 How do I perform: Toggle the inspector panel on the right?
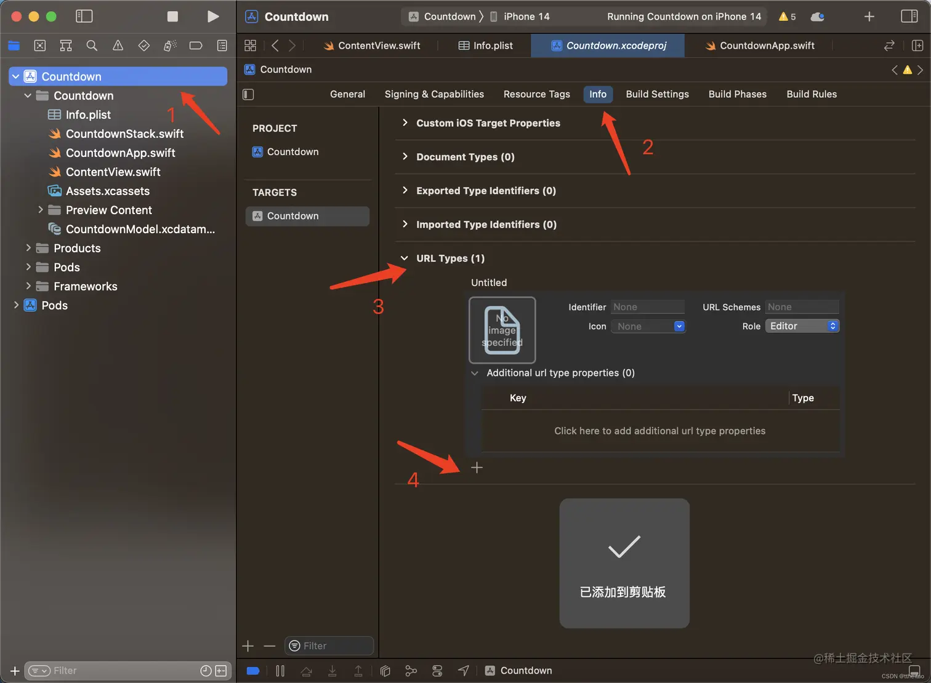click(x=909, y=17)
